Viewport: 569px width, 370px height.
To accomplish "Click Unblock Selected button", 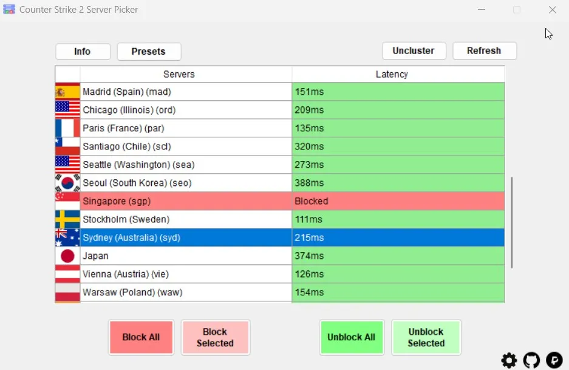I will (x=426, y=337).
